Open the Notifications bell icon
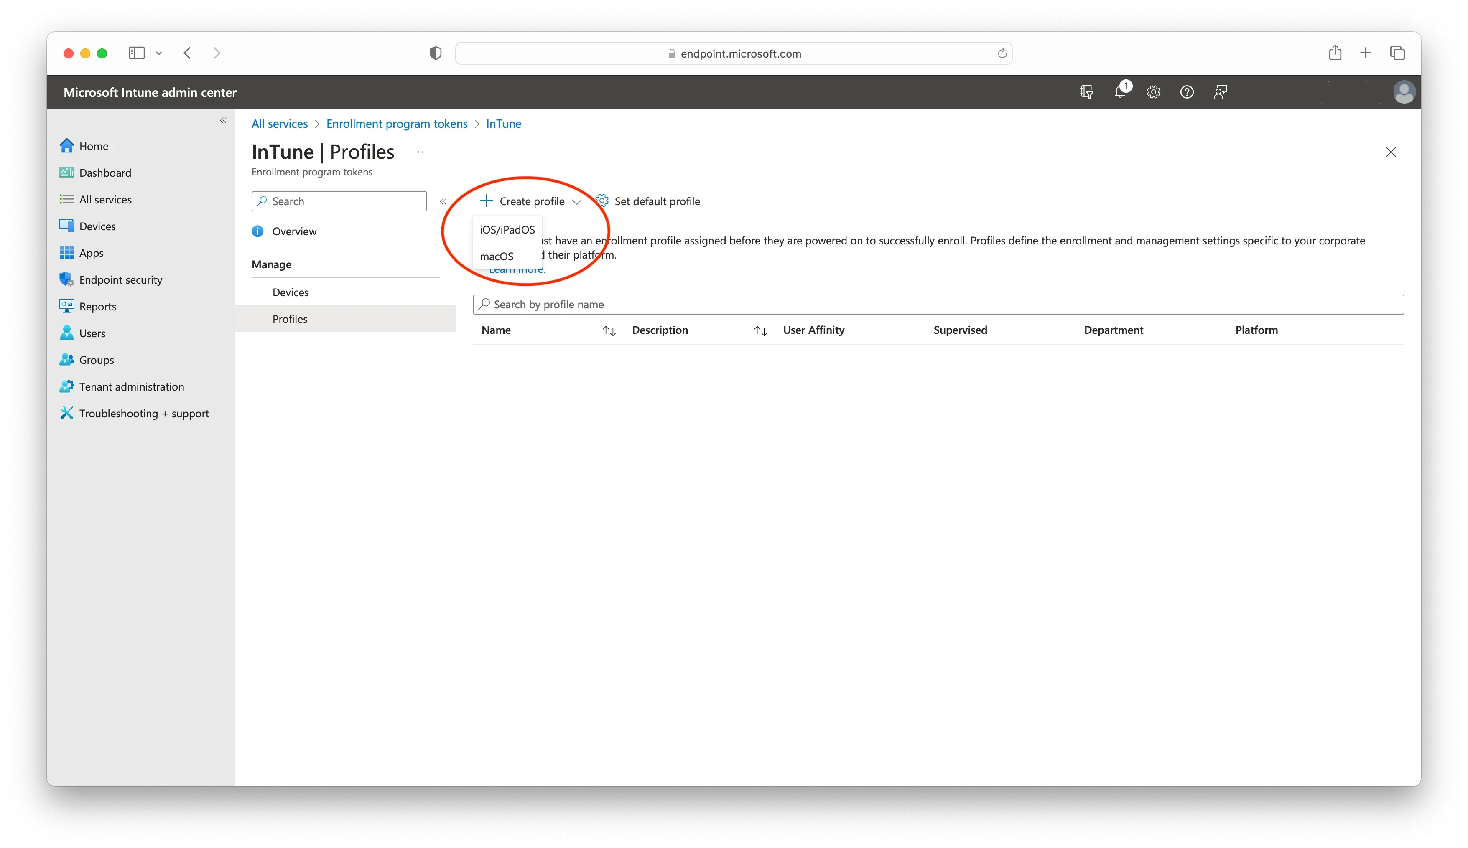Screen dimensions: 1468x848 pyautogui.click(x=1120, y=92)
